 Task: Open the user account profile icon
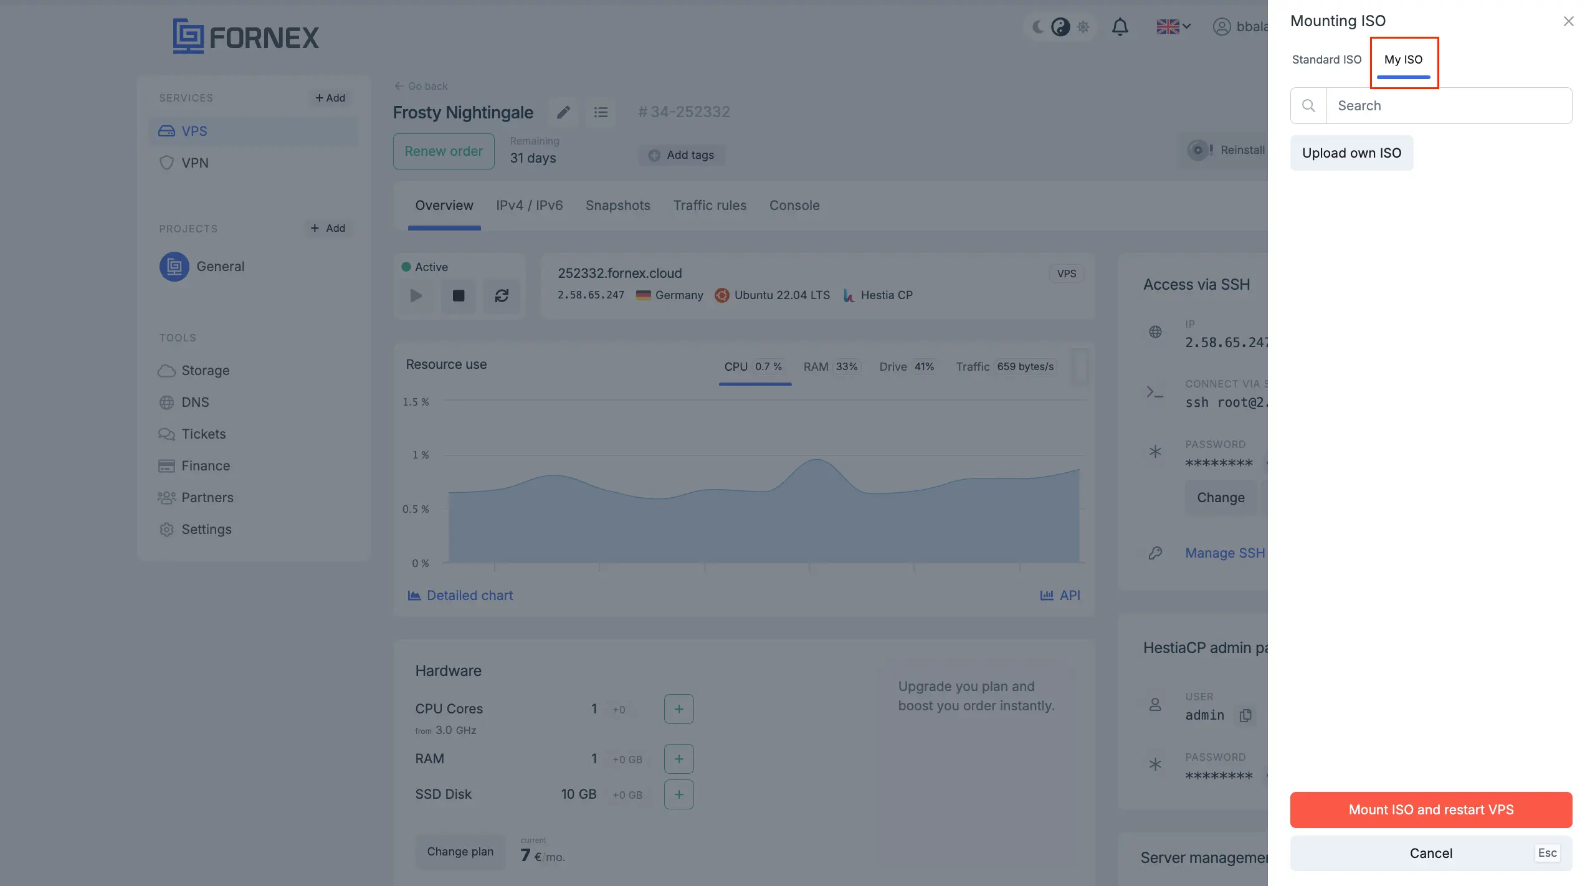coord(1222,27)
